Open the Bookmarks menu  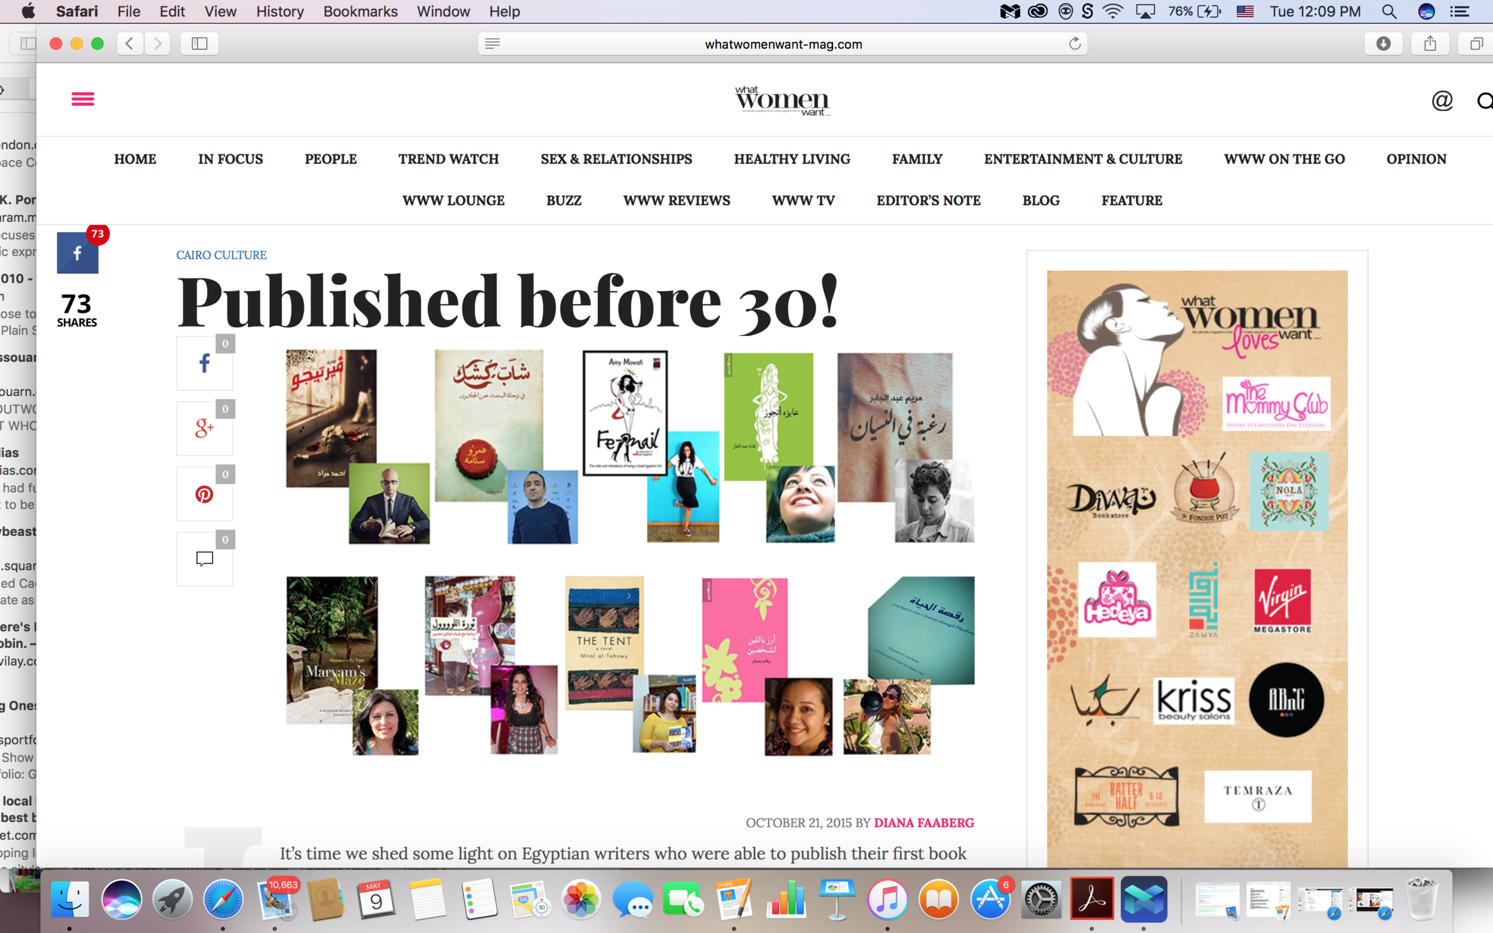(361, 11)
